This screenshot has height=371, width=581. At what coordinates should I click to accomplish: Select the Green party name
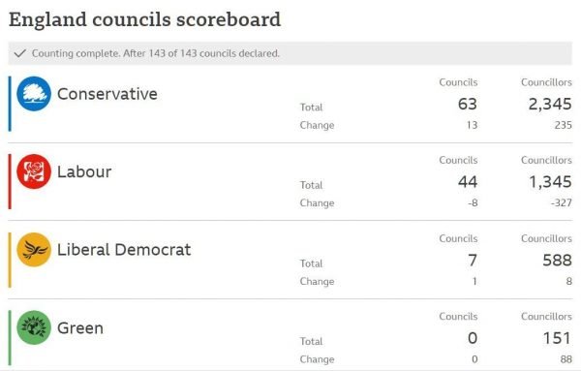[80, 328]
